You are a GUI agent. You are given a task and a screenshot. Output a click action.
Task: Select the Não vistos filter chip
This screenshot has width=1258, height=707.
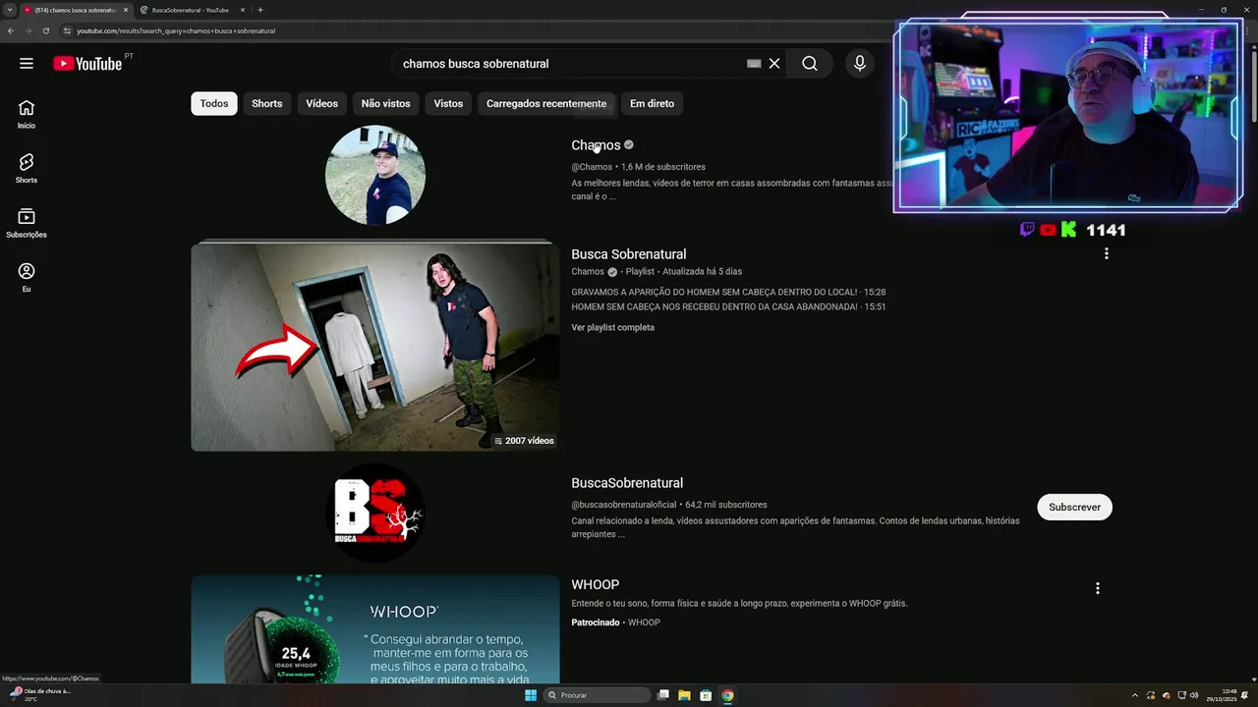click(385, 103)
